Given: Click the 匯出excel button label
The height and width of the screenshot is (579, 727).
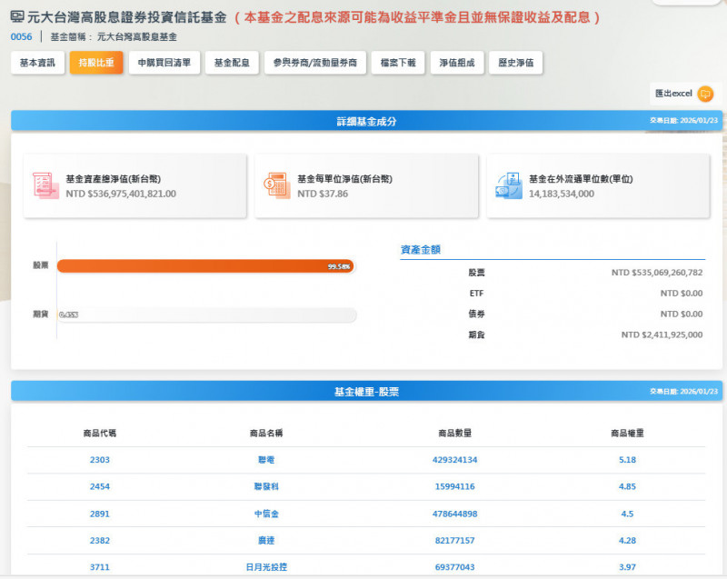Looking at the screenshot, I should [673, 94].
